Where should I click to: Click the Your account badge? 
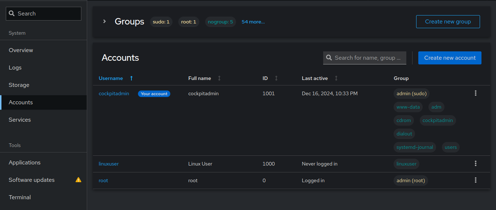point(154,94)
